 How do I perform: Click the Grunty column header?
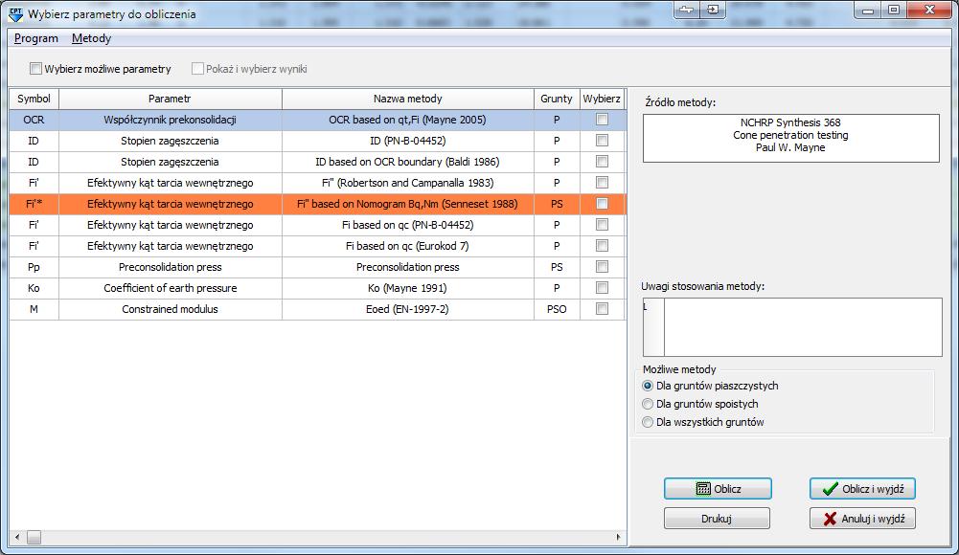(x=557, y=99)
